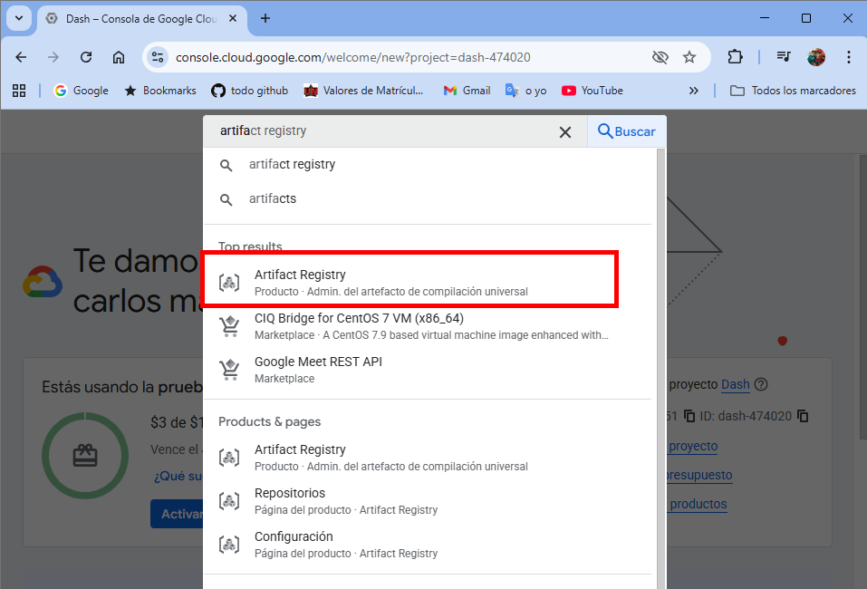This screenshot has height=589, width=867.
Task: Clear the search box with the X icon
Action: point(564,132)
